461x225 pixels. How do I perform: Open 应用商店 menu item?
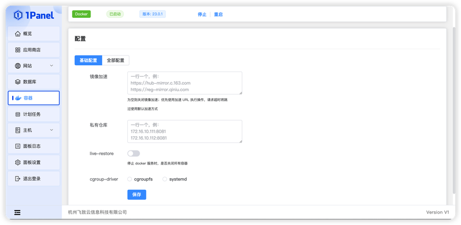click(x=34, y=50)
